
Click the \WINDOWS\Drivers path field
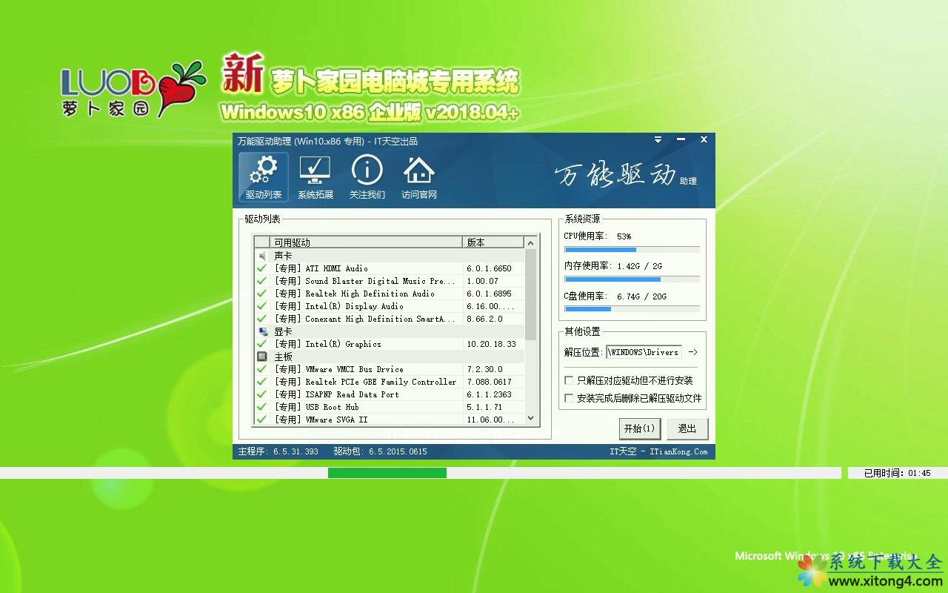tap(644, 353)
